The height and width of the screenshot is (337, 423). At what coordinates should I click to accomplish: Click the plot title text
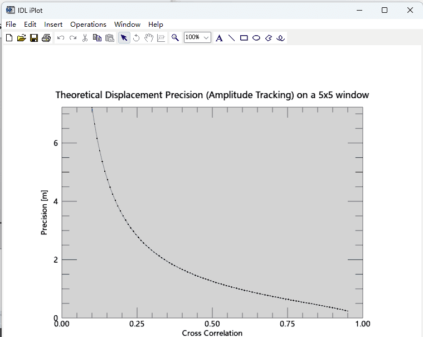point(212,95)
